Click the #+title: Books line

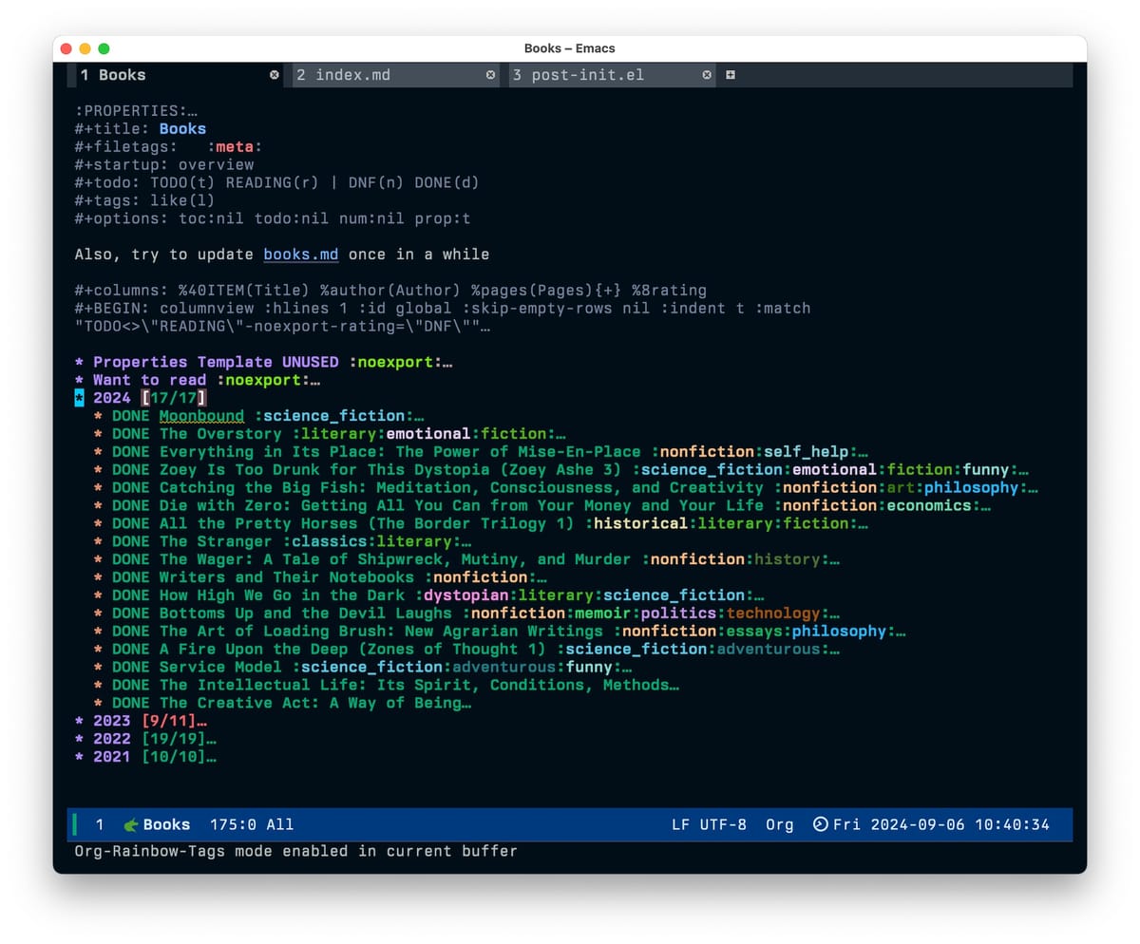tap(141, 128)
